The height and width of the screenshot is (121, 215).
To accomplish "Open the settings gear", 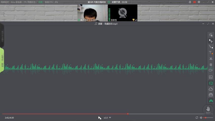I will coord(199,2).
